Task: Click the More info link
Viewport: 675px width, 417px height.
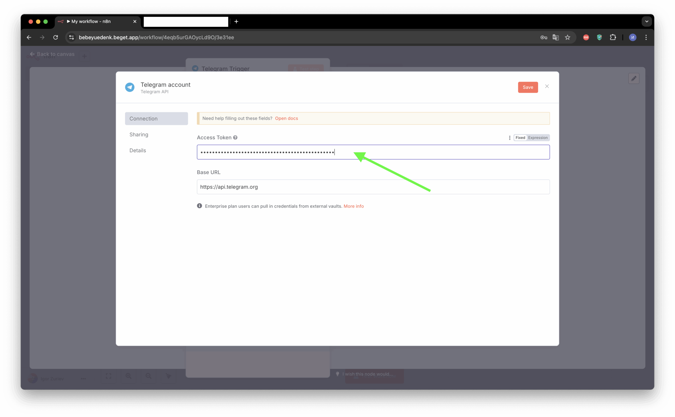Action: 353,206
